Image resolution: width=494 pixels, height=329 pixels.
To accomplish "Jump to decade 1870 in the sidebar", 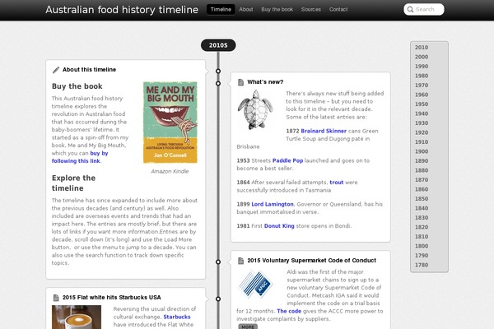I will 422,180.
